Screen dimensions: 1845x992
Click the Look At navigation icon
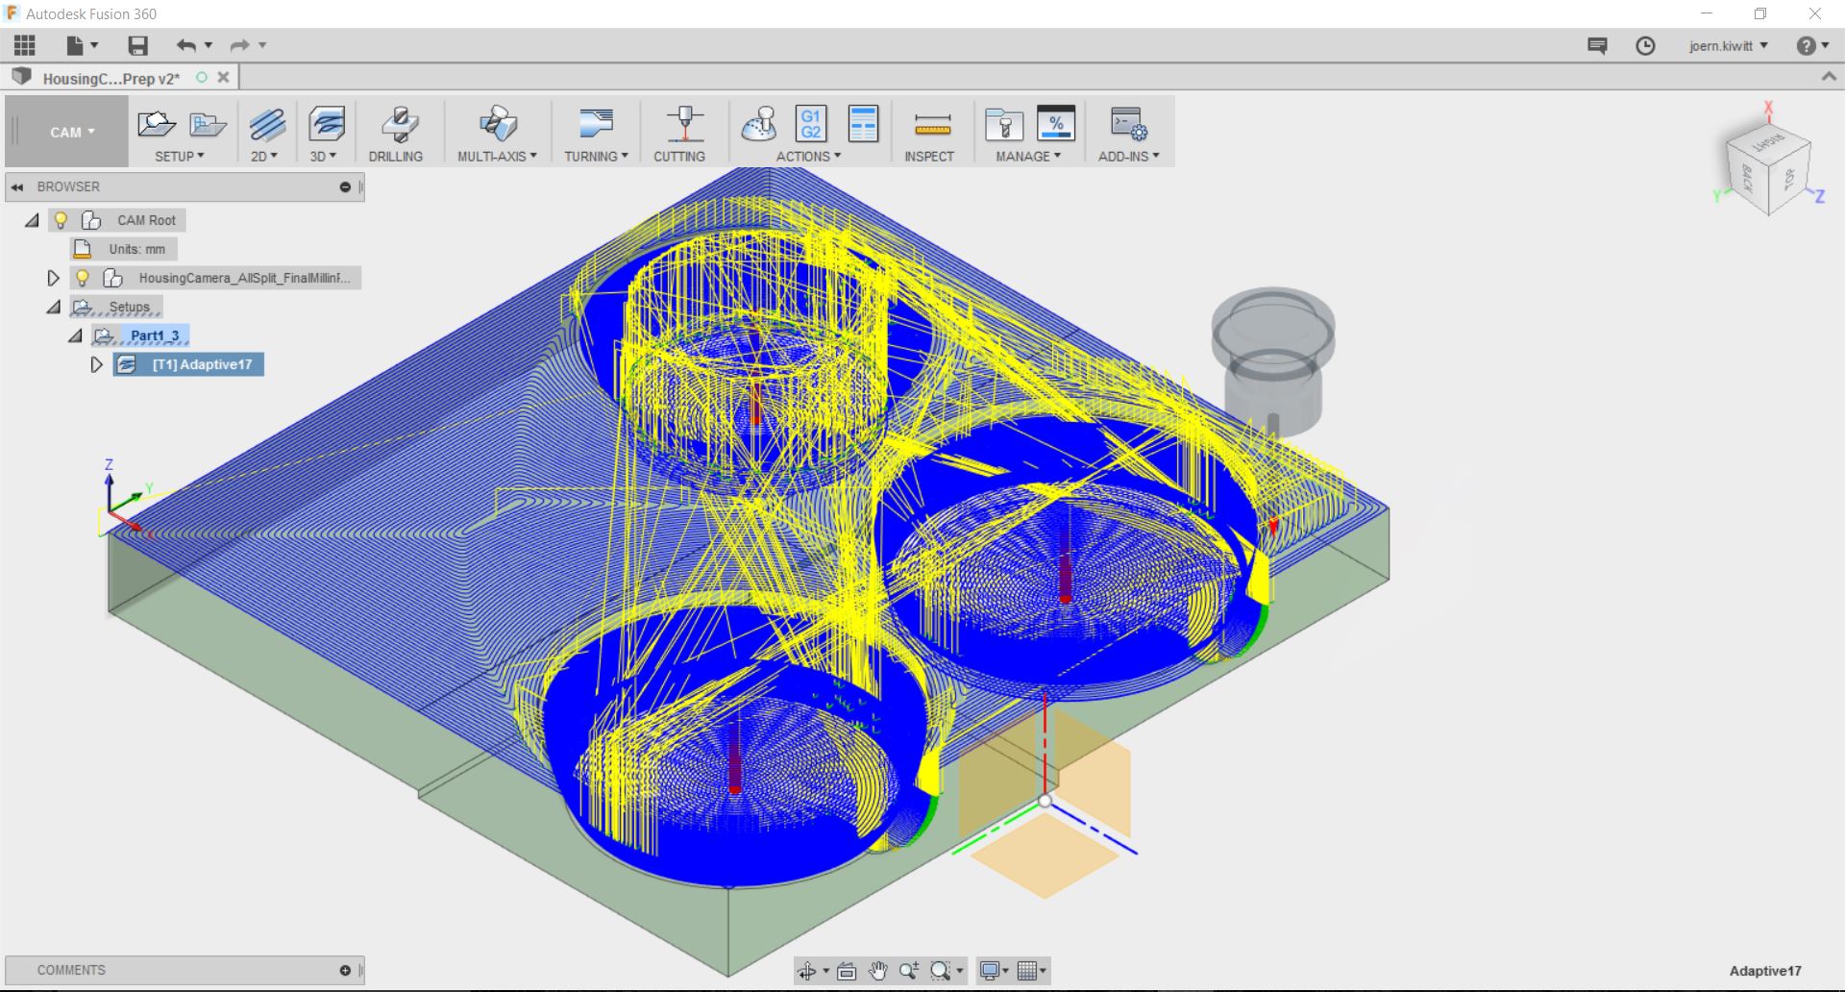(x=847, y=971)
